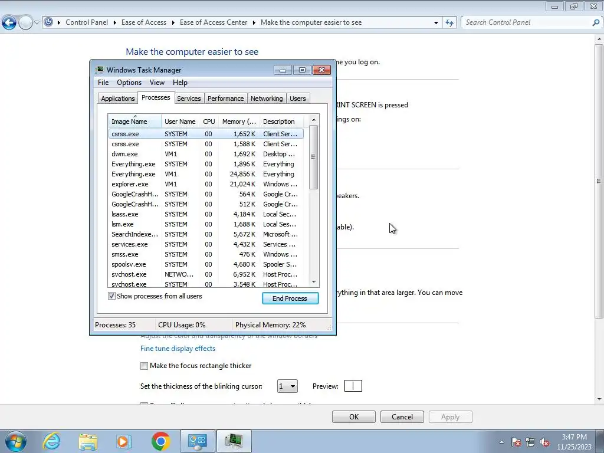The height and width of the screenshot is (453, 604).
Task: Switch to the Networking tab
Action: (x=267, y=99)
